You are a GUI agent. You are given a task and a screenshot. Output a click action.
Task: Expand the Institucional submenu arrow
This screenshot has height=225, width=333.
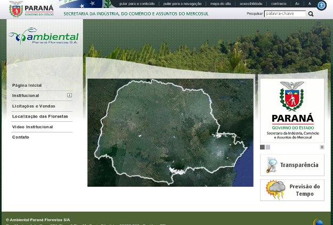pos(69,95)
